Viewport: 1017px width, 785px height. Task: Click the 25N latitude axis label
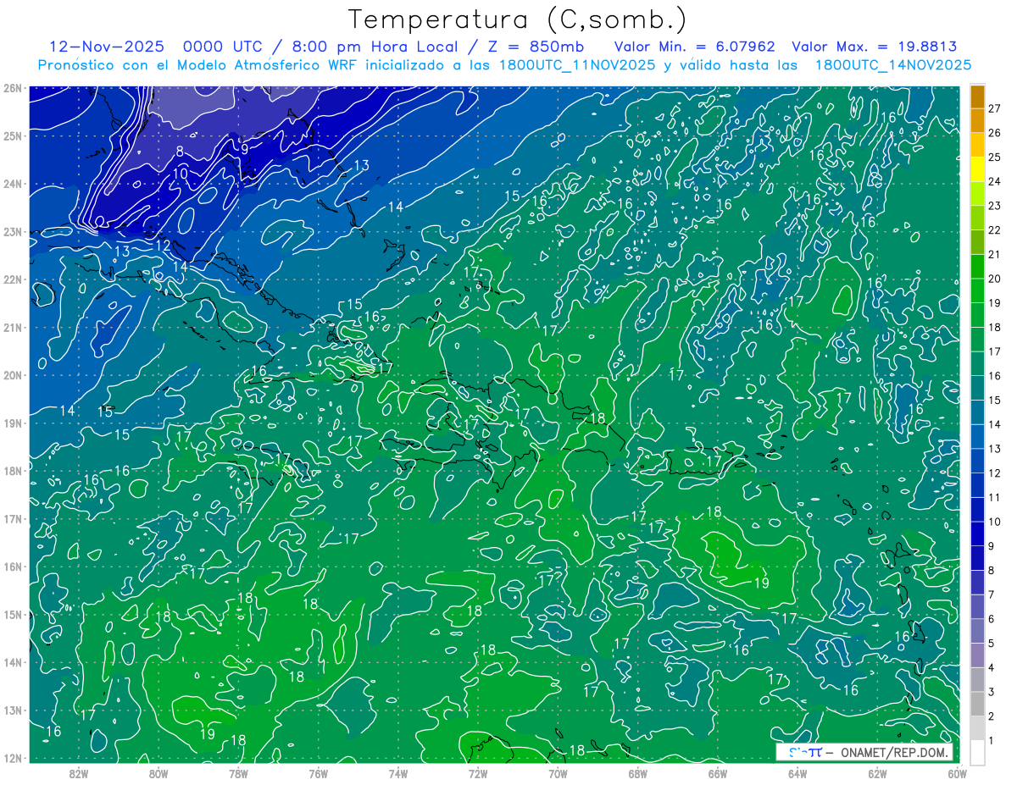point(13,135)
